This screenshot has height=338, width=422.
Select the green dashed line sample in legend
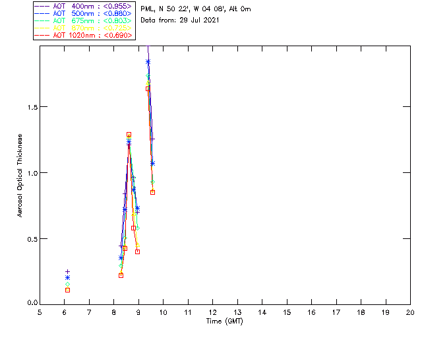coord(42,20)
